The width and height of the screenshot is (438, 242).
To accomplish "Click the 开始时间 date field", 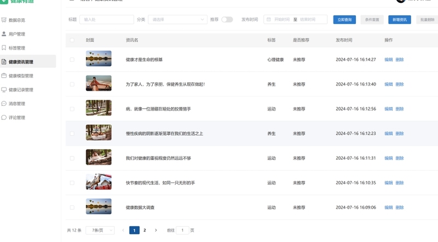I will (282, 20).
